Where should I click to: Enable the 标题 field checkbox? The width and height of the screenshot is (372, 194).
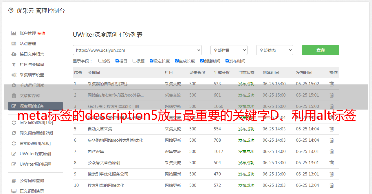[134, 61]
